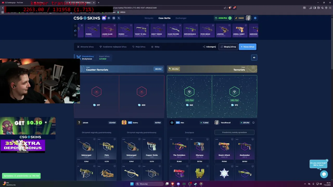Click bot player Isamu
333x187 pixels.
135,123
